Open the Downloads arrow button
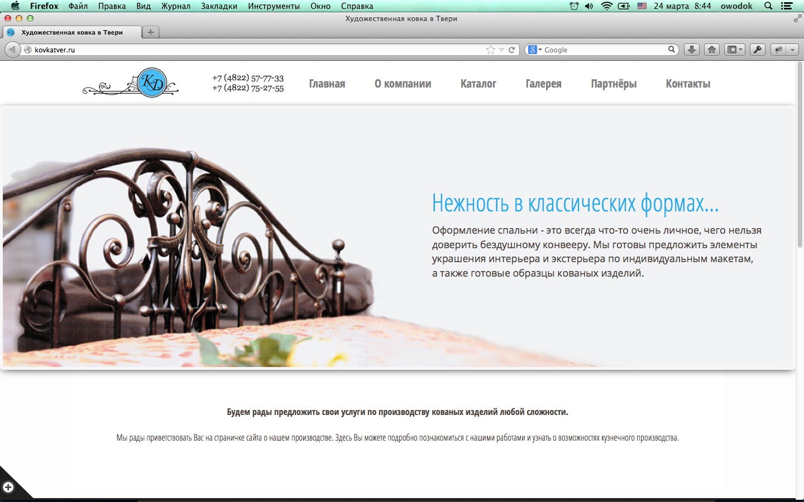The image size is (804, 502). coord(691,50)
